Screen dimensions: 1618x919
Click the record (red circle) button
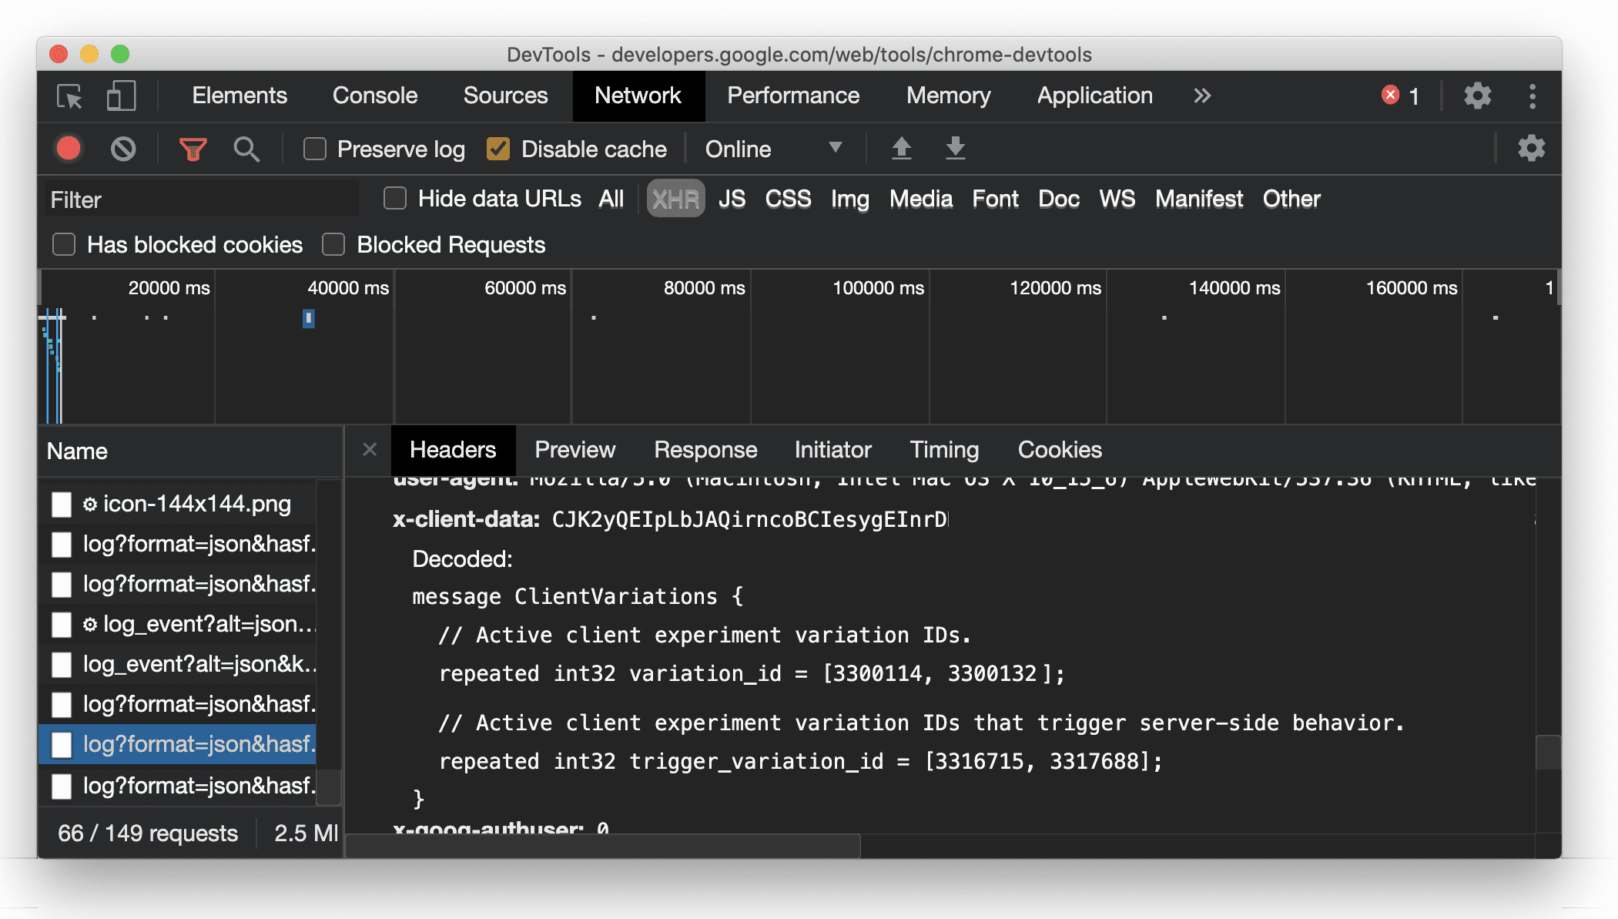[x=69, y=149]
